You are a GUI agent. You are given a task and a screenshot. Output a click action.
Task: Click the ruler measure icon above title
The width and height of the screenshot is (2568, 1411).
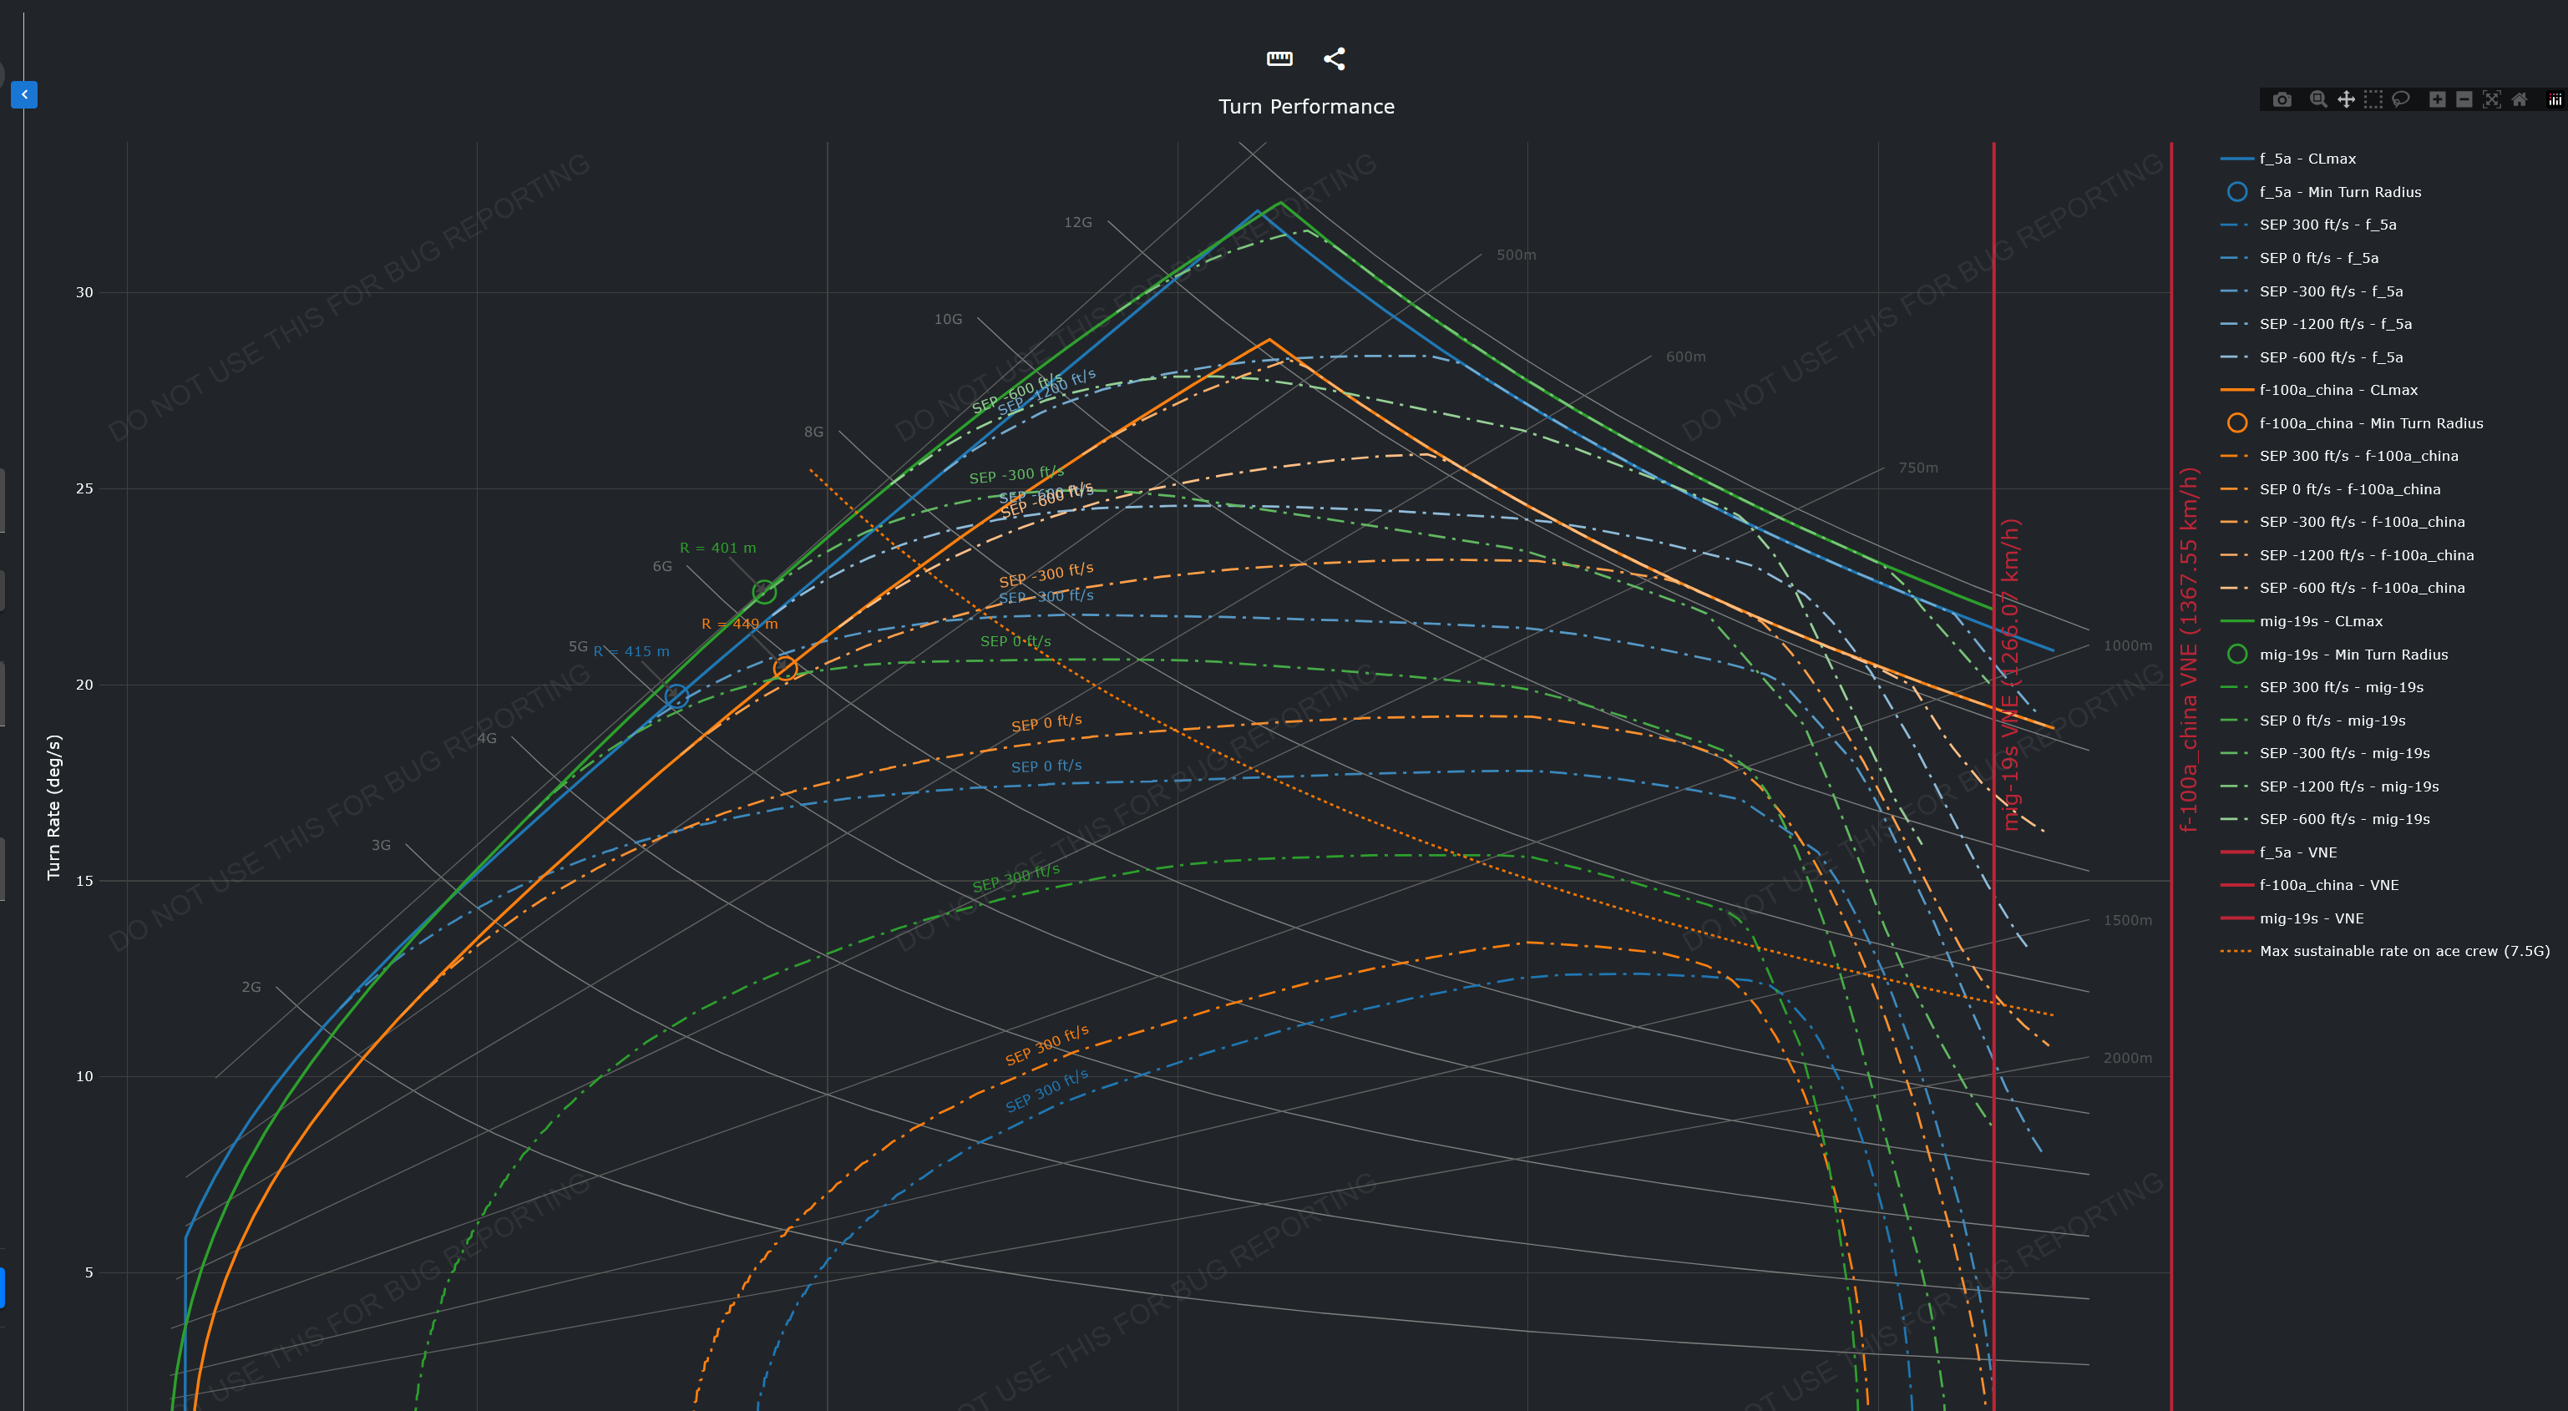[x=1279, y=58]
